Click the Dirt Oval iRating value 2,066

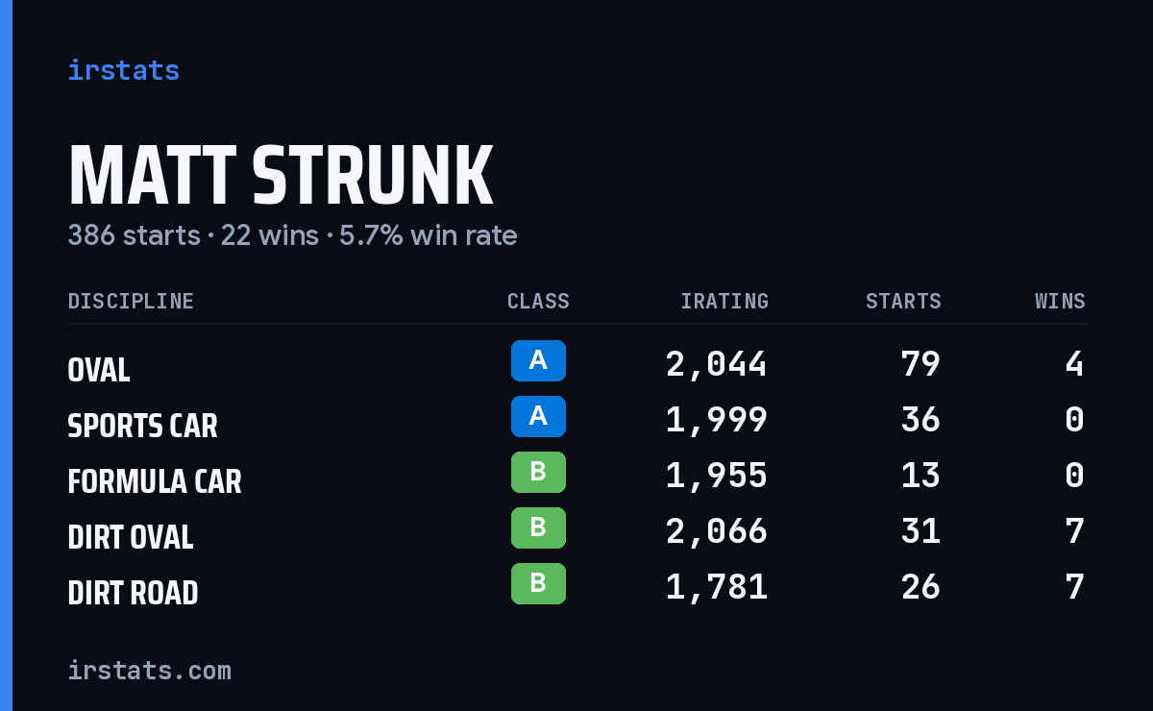coord(717,531)
